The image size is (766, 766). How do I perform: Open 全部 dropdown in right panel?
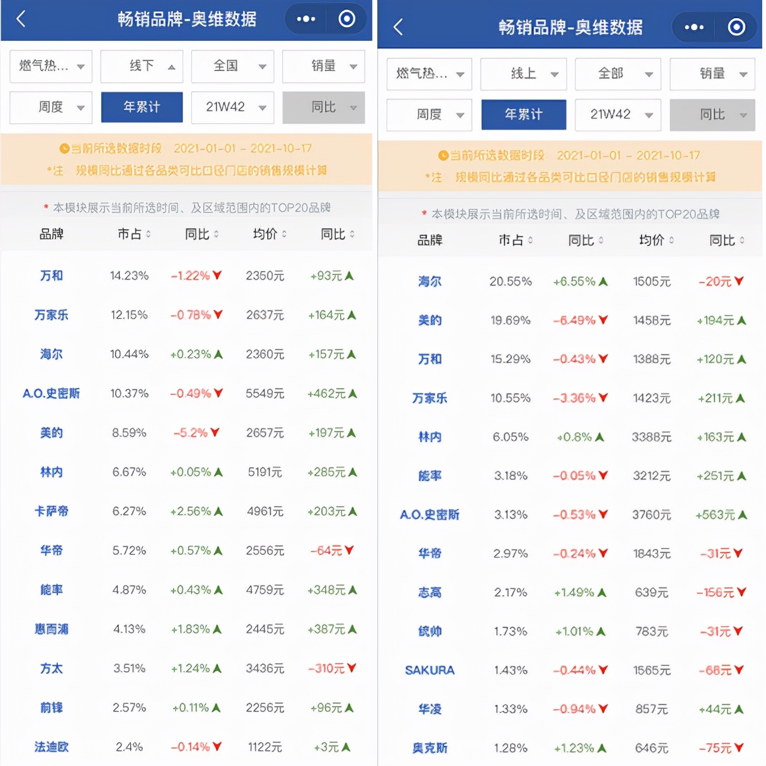618,74
